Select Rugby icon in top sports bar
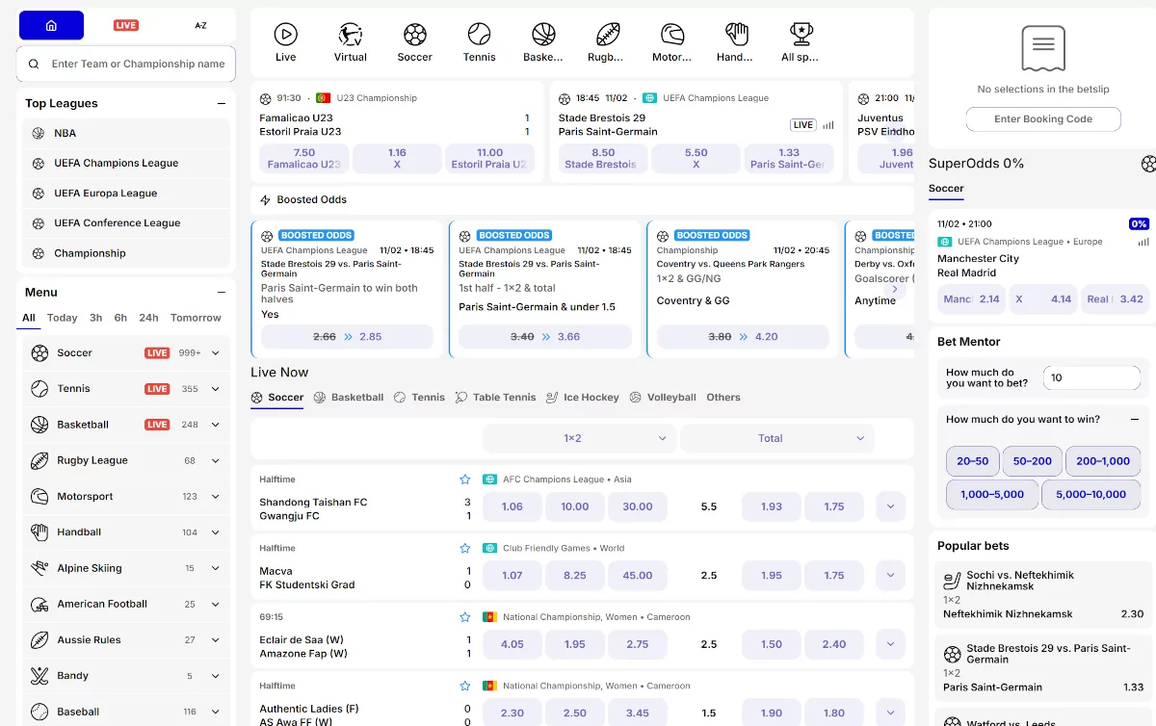The width and height of the screenshot is (1156, 726). pos(608,35)
